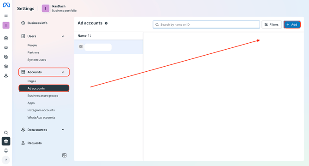Go to People under Users
This screenshot has height=166, width=309.
click(x=32, y=45)
